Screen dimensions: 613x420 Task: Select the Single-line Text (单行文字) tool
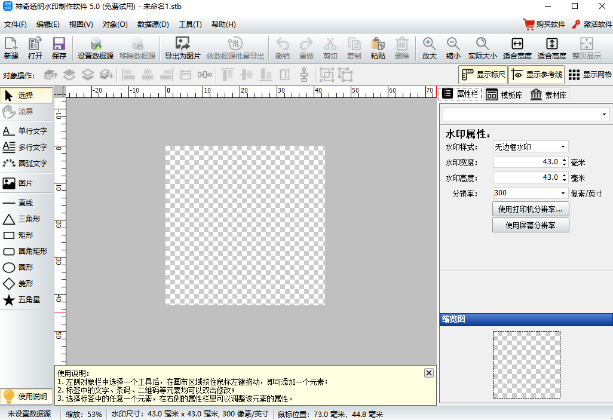coord(26,131)
